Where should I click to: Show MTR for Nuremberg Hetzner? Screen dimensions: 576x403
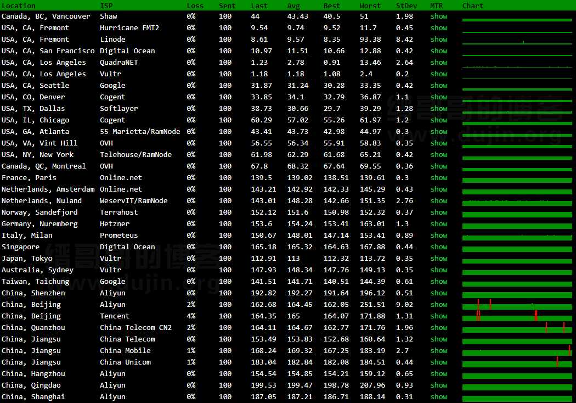click(x=439, y=224)
